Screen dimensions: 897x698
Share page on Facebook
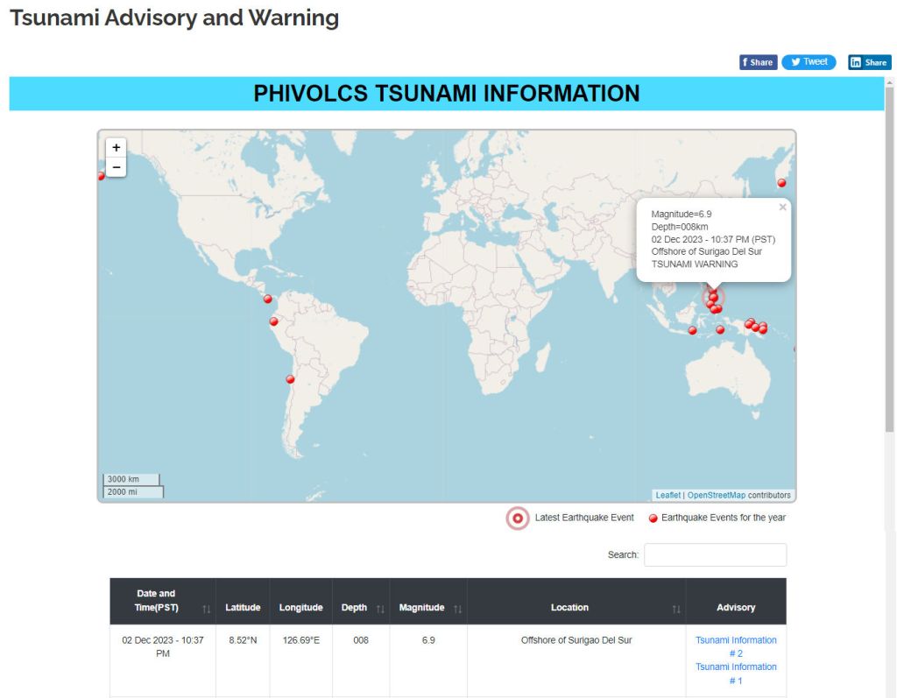pyautogui.click(x=758, y=62)
